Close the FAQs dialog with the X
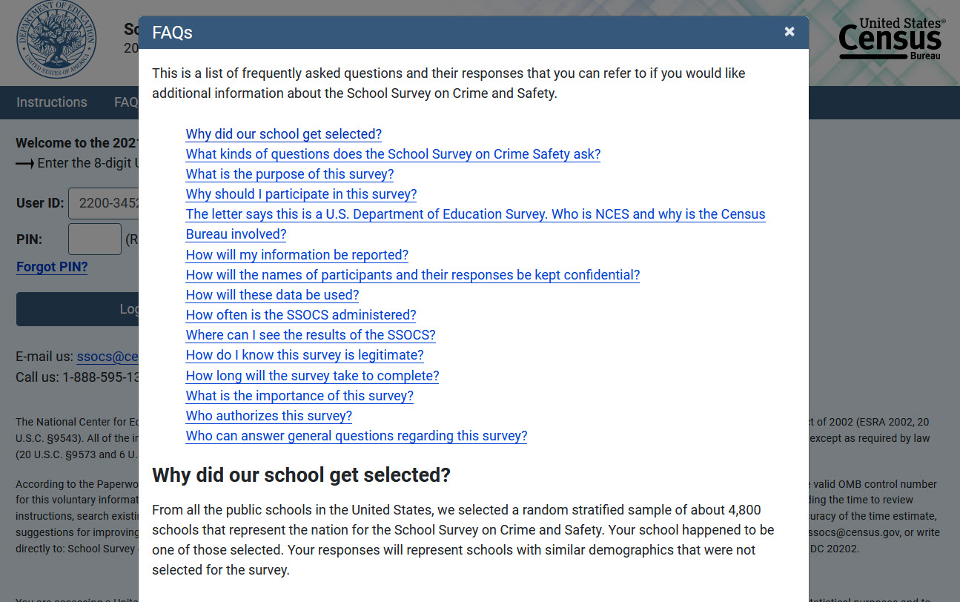This screenshot has width=960, height=602. [x=789, y=32]
